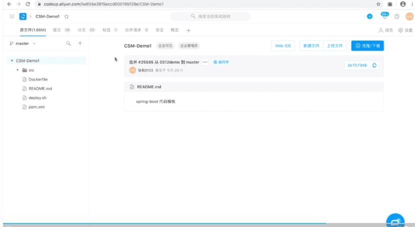Open the apps grid menu icon
The height and width of the screenshot is (227, 415).
click(12, 16)
